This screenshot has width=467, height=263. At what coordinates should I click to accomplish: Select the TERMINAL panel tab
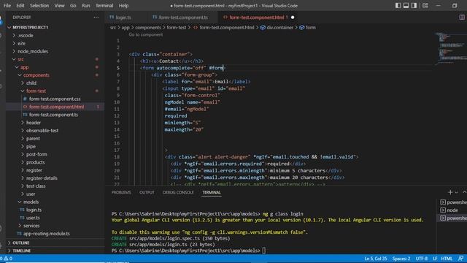click(212, 192)
